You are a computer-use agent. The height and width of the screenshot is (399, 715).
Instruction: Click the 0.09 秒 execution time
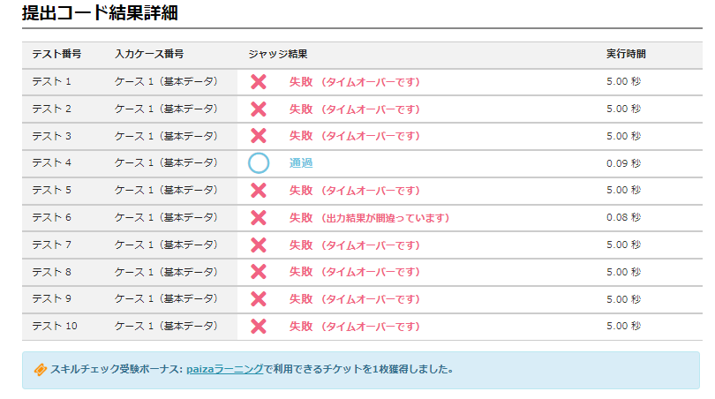click(623, 163)
